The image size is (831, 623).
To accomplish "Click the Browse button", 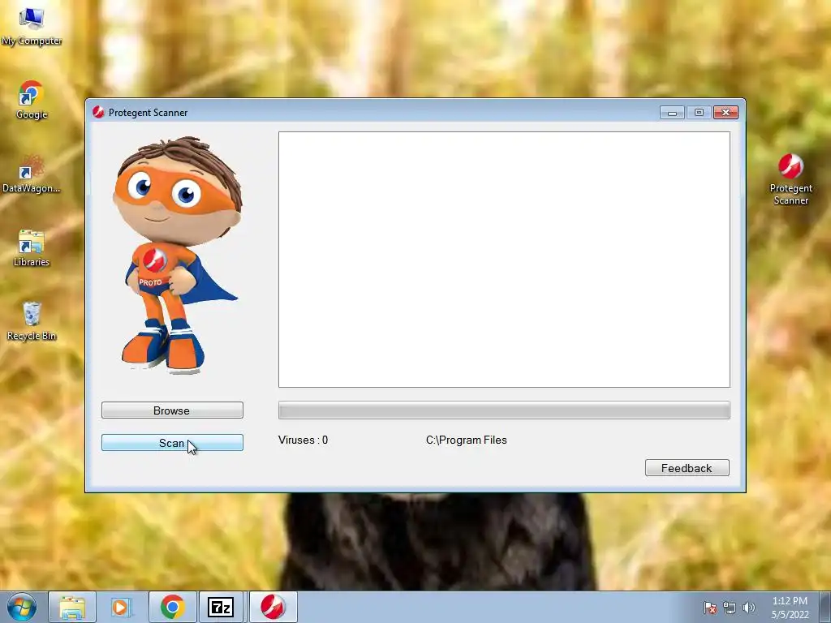I will point(172,410).
